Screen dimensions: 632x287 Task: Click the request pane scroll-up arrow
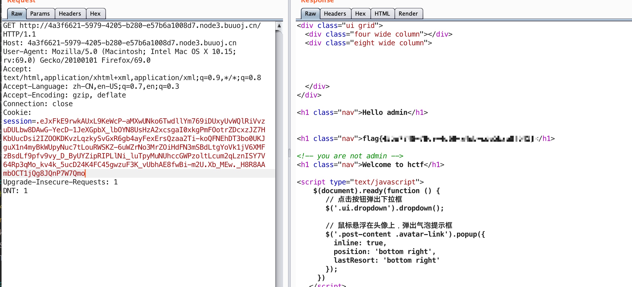tap(279, 26)
